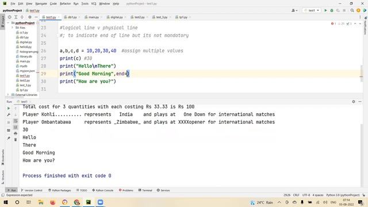The image size is (368, 207).
Task: Expand all in Project panel toolbar
Action: (x=16, y=17)
